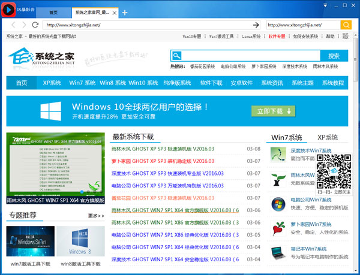
Task: Click the 萝卜家园Win7系统 radish icon
Action: (278, 228)
